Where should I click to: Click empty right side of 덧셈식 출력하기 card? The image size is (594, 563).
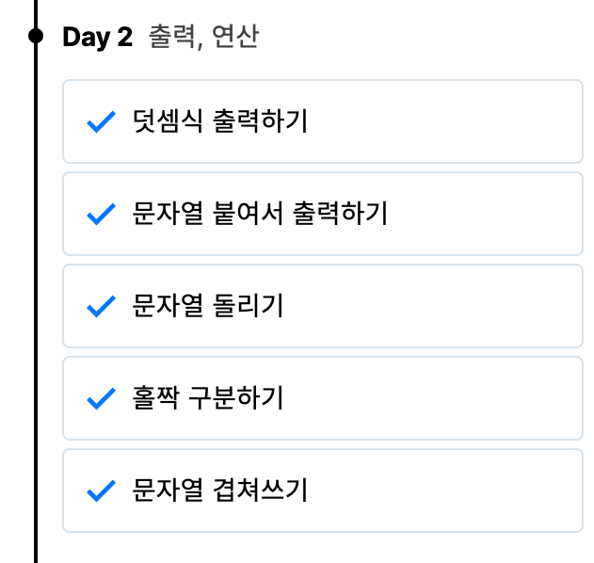(x=471, y=121)
